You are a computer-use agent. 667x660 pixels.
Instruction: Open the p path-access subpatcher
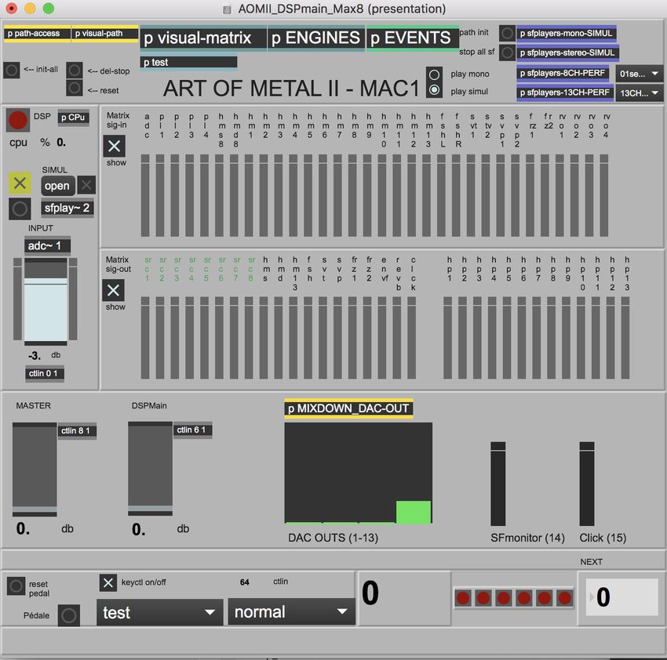click(37, 34)
